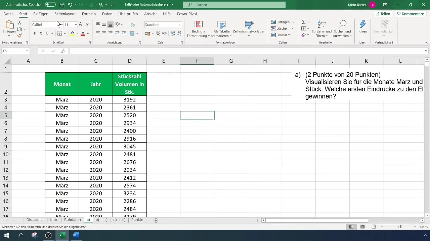Toggle bold formatting (F)
430x241 pixels.
coord(35,33)
